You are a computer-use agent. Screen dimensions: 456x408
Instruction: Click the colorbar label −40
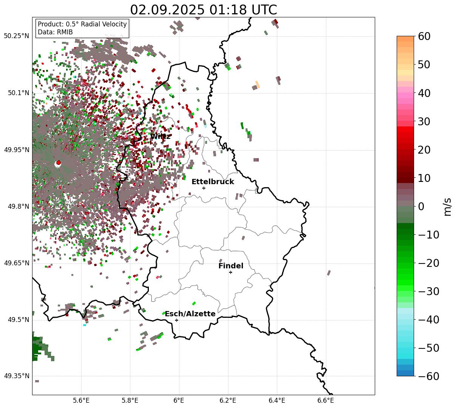[x=429, y=319]
